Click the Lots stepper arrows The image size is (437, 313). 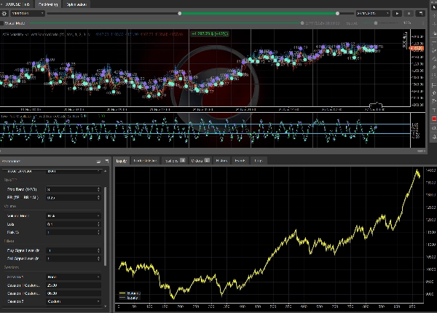(98, 224)
